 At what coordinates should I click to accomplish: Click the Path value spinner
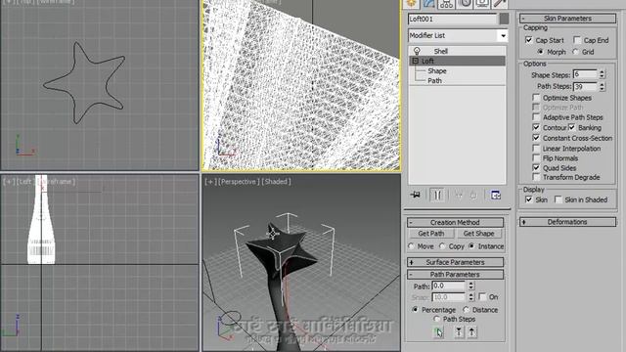(x=471, y=286)
